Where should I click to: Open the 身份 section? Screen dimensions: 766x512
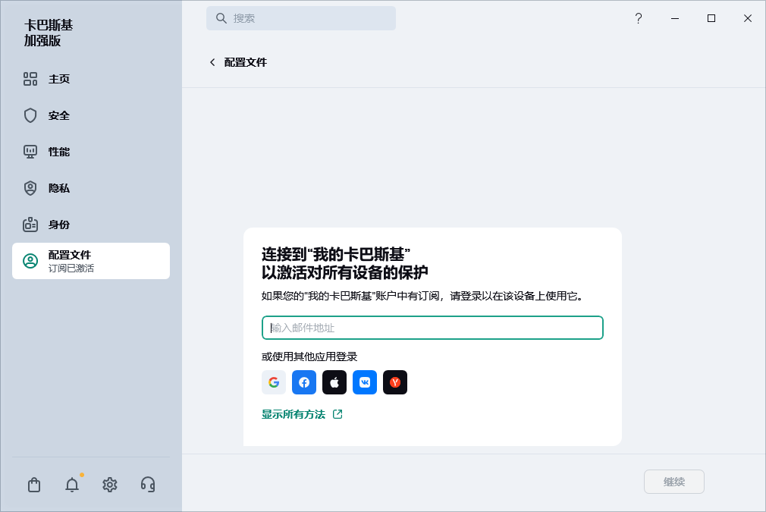(x=59, y=225)
